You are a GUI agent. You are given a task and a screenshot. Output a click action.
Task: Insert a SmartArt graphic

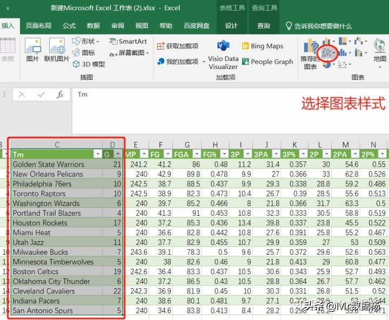[128, 41]
